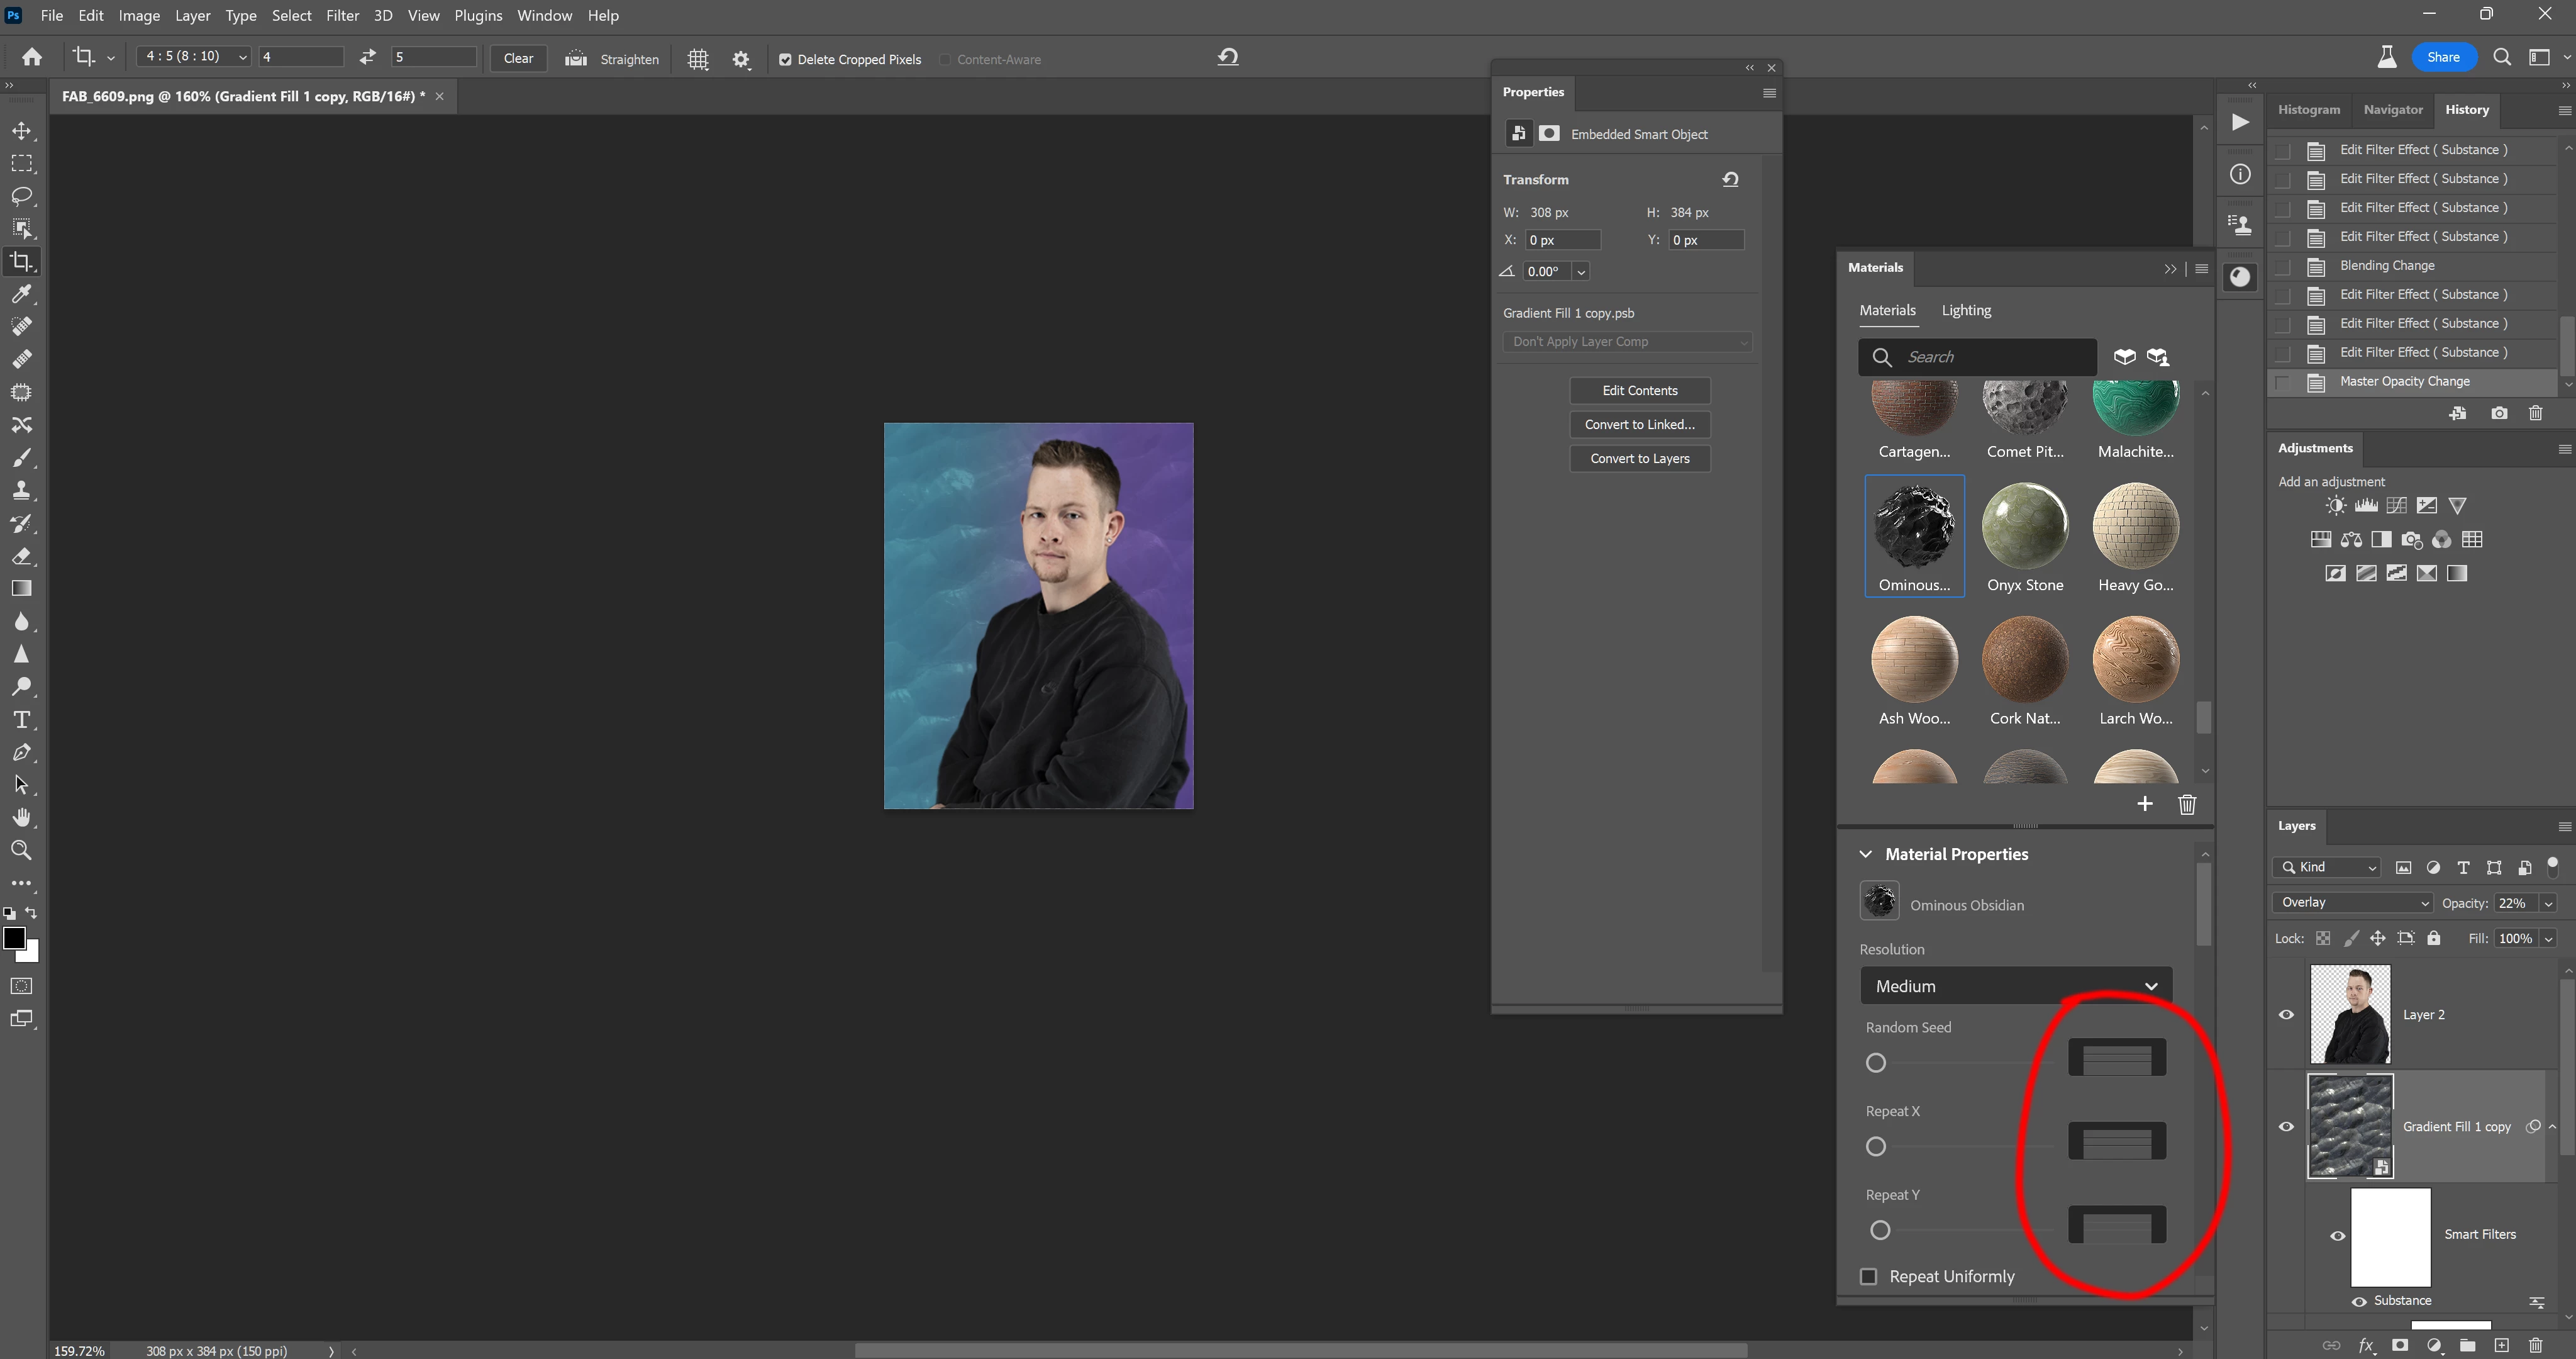Open the Resolution Medium dropdown

[2015, 986]
